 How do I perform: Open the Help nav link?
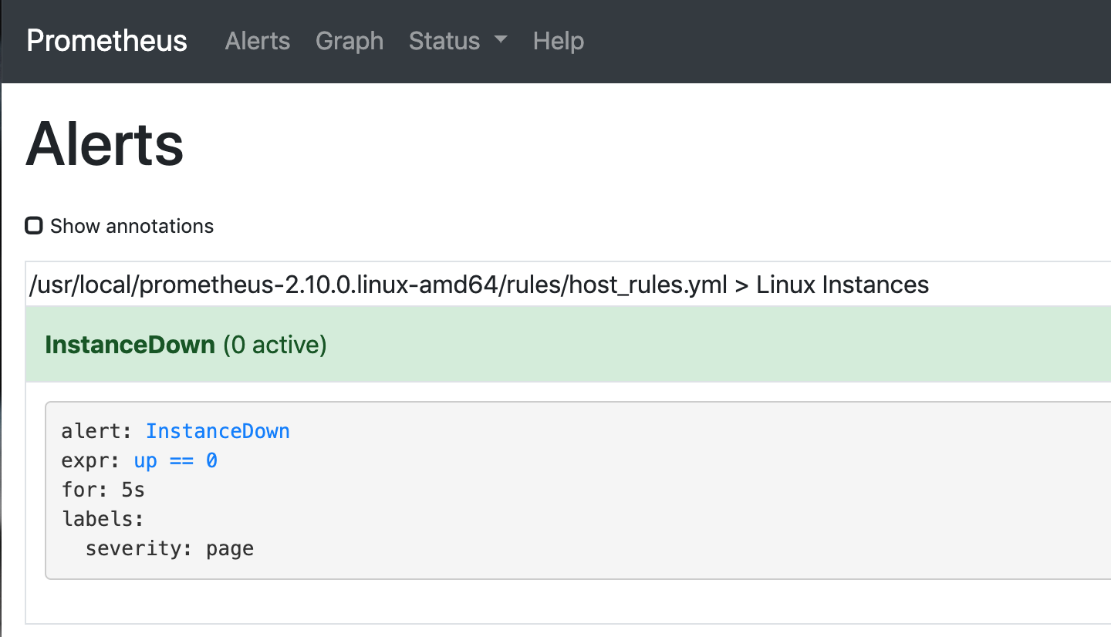pos(559,41)
